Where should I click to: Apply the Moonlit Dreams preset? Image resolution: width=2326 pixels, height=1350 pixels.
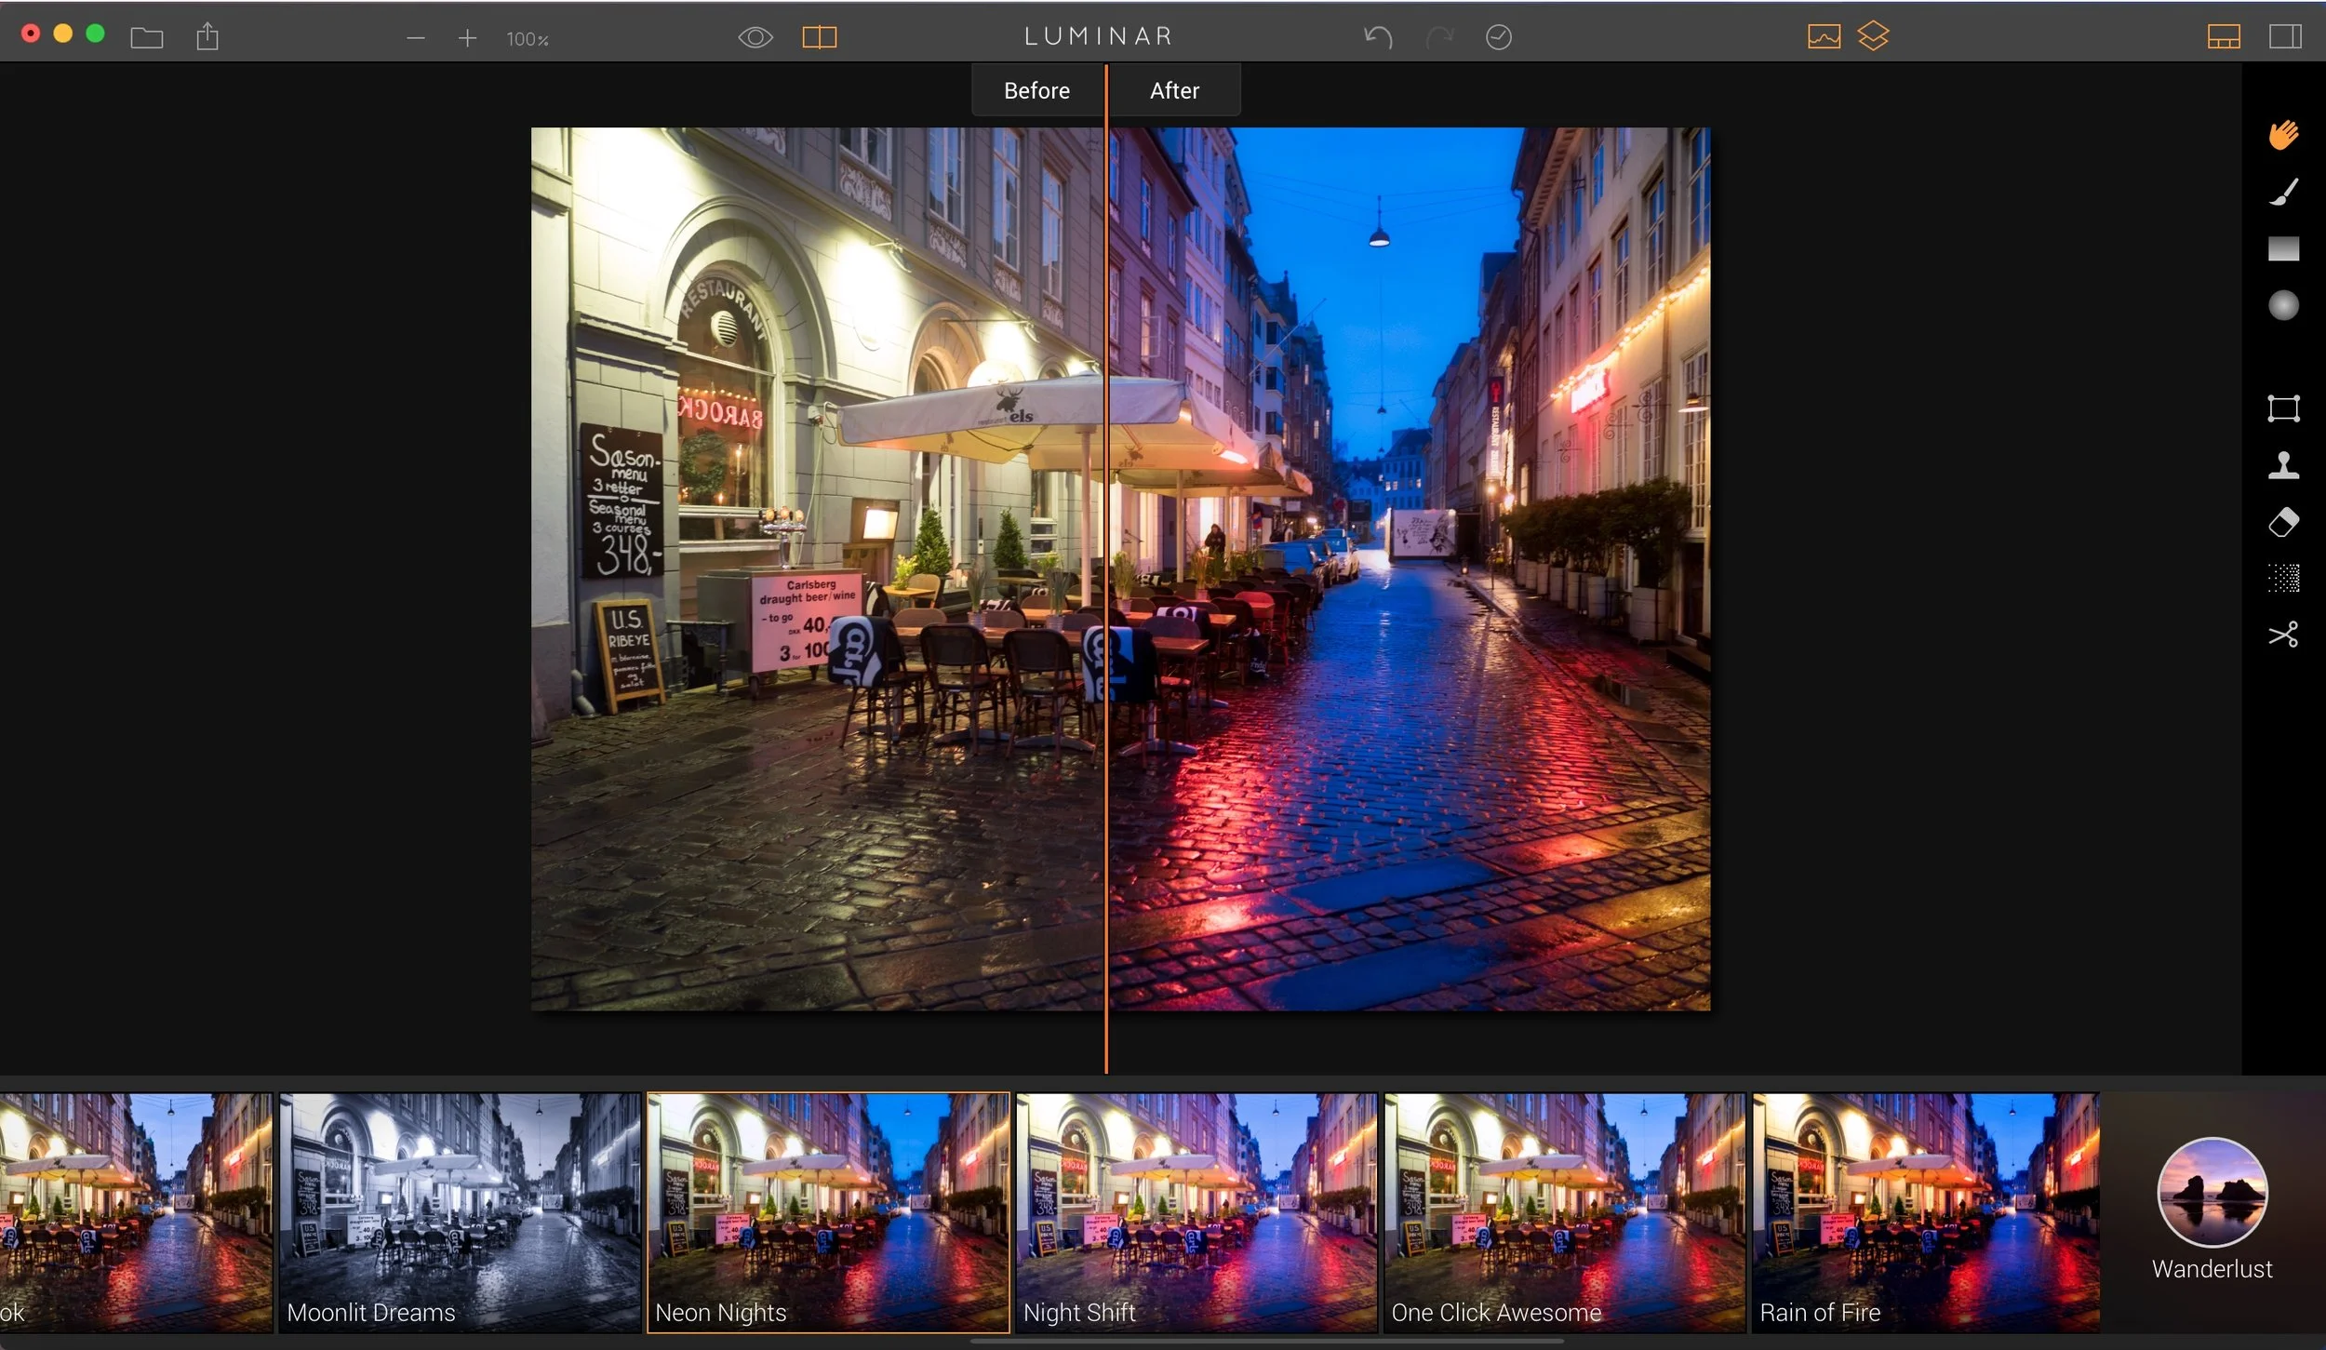(x=460, y=1211)
